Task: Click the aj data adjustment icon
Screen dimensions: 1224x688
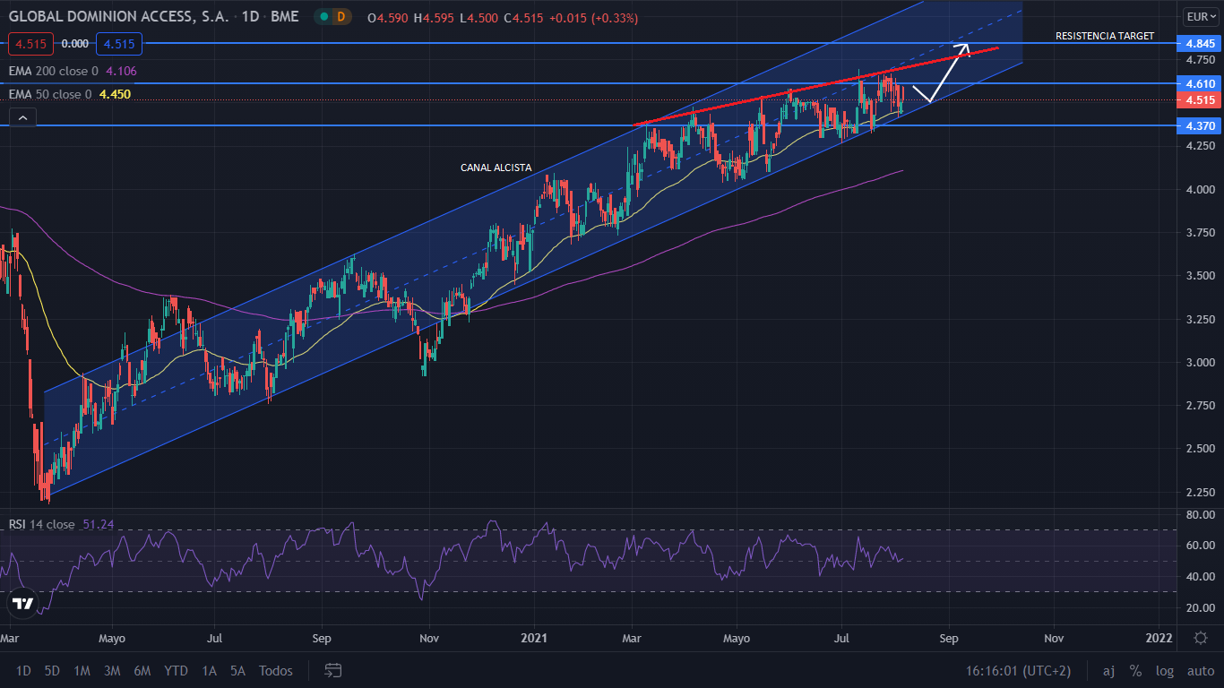Action: (1108, 670)
